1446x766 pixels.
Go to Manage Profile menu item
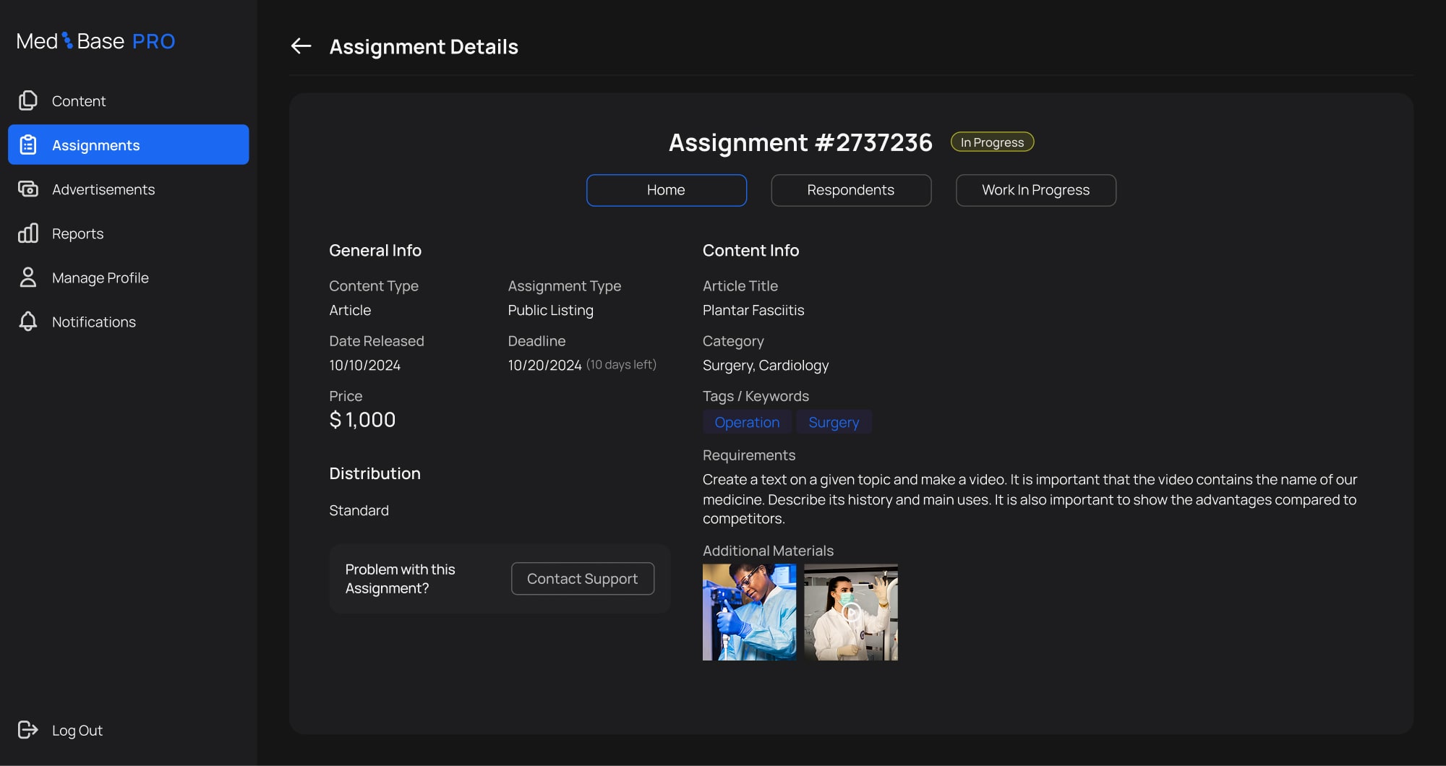[x=100, y=277]
